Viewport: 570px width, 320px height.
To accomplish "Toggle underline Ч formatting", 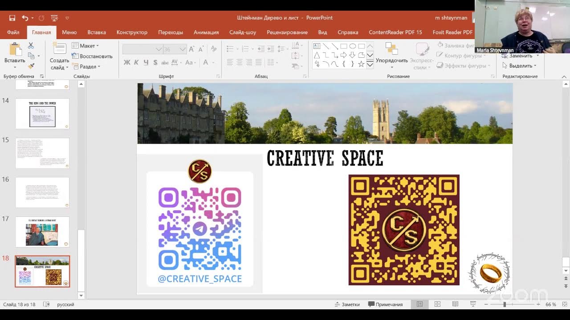I will pyautogui.click(x=146, y=63).
